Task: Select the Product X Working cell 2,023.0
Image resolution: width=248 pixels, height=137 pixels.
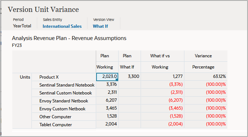Action: [107, 77]
